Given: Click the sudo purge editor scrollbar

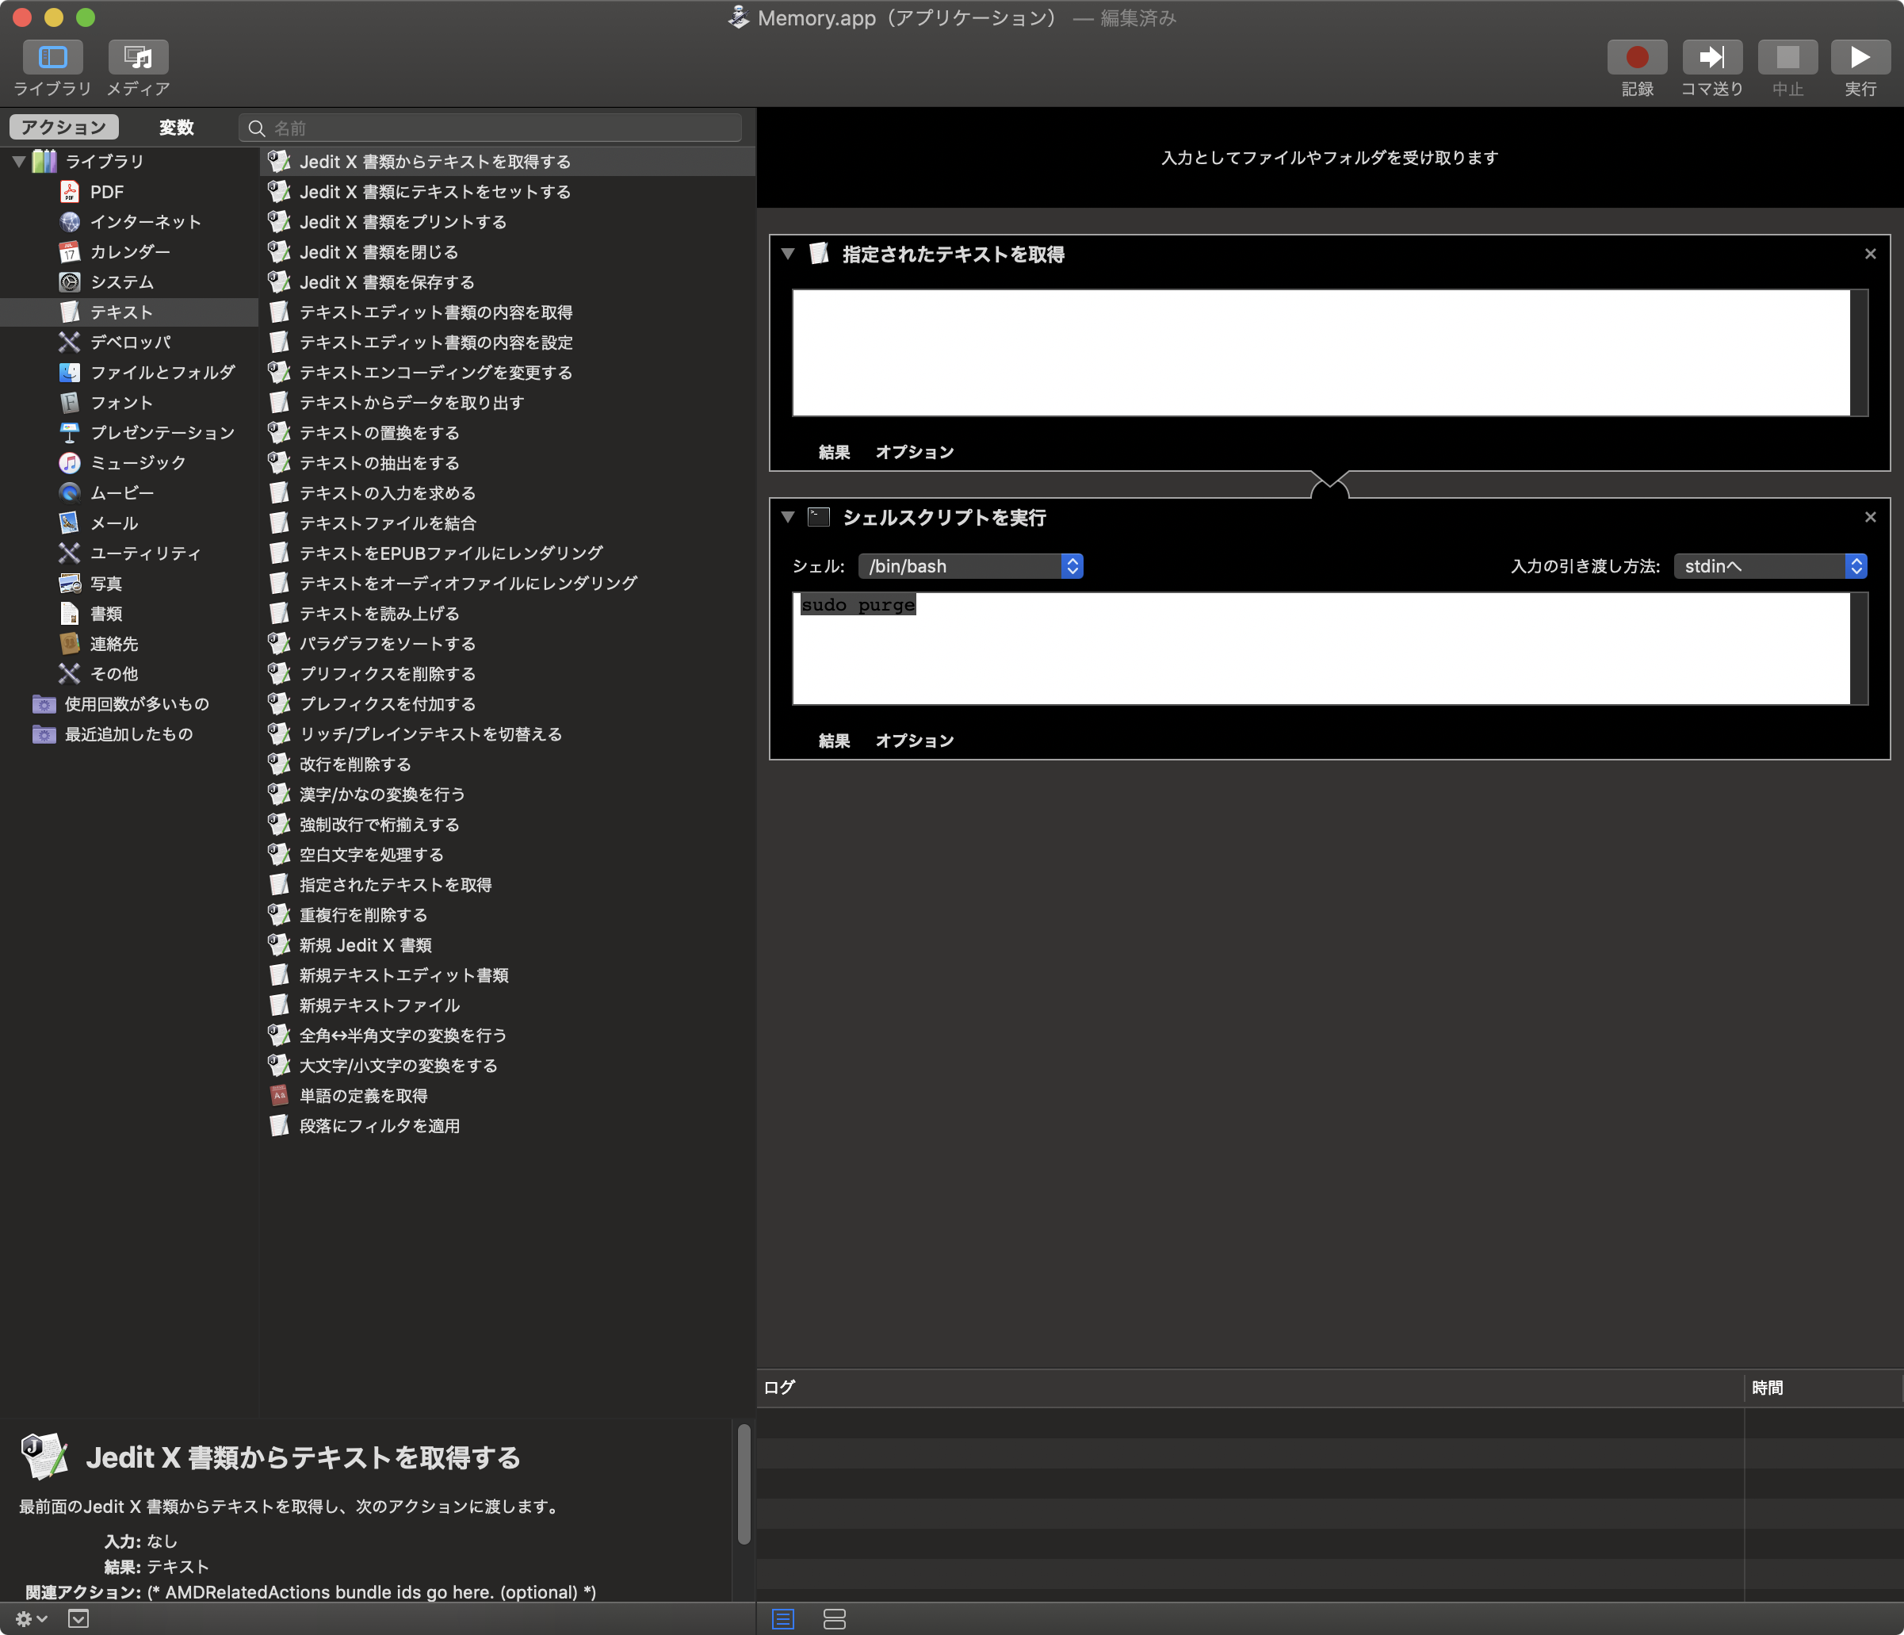Looking at the screenshot, I should pyautogui.click(x=1859, y=649).
